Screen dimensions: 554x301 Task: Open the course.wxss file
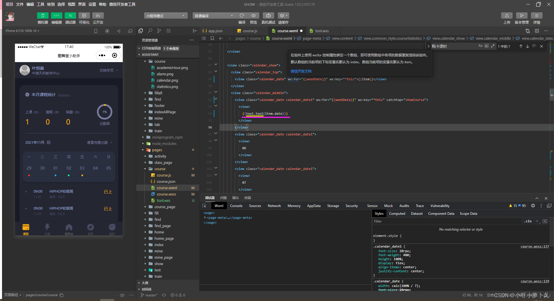coord(166,194)
